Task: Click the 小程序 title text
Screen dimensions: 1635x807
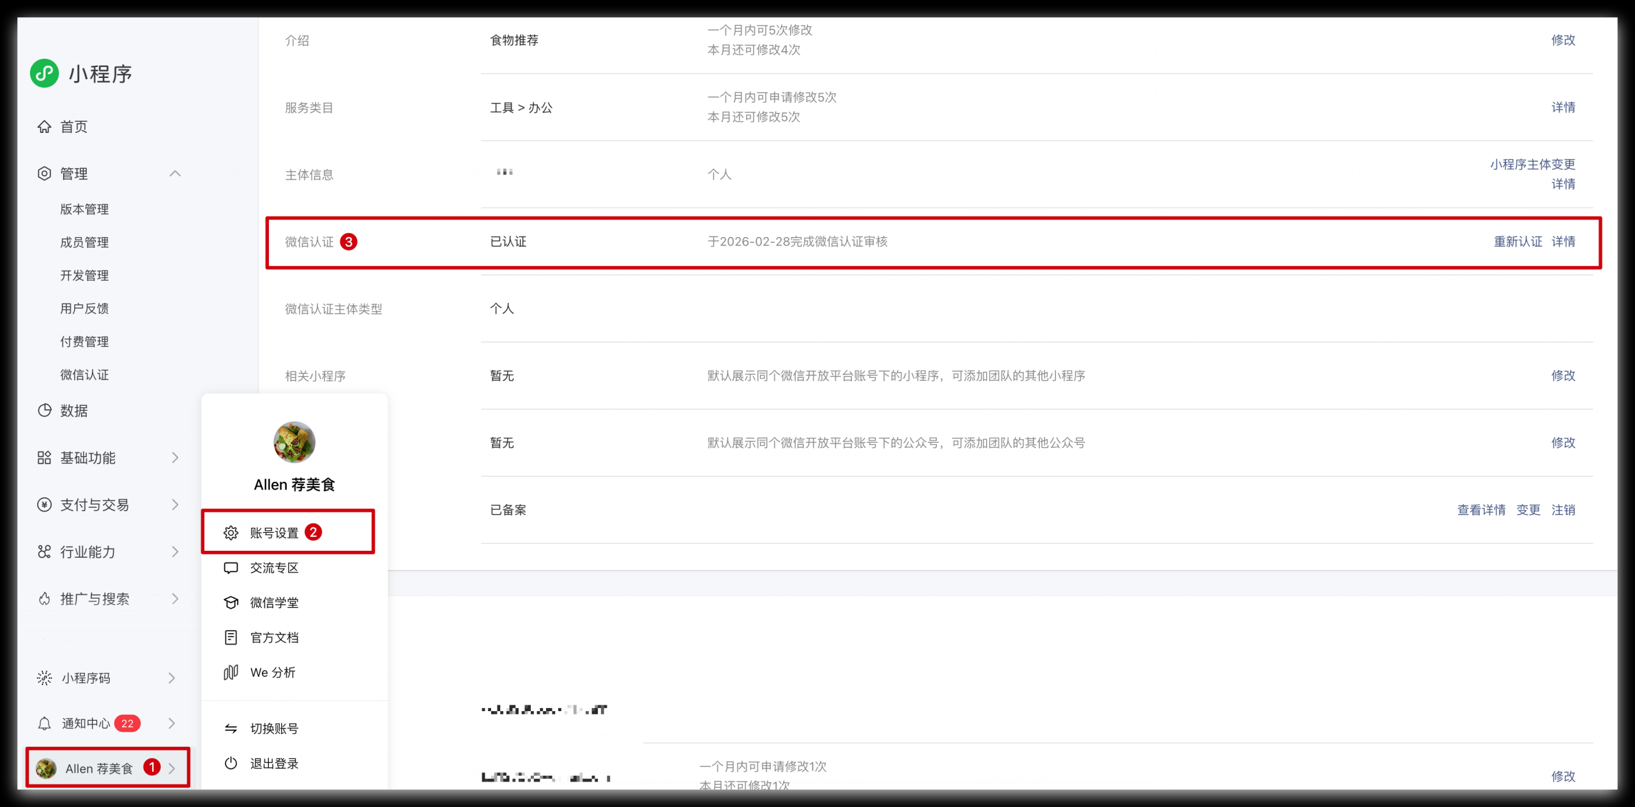Action: (x=100, y=74)
